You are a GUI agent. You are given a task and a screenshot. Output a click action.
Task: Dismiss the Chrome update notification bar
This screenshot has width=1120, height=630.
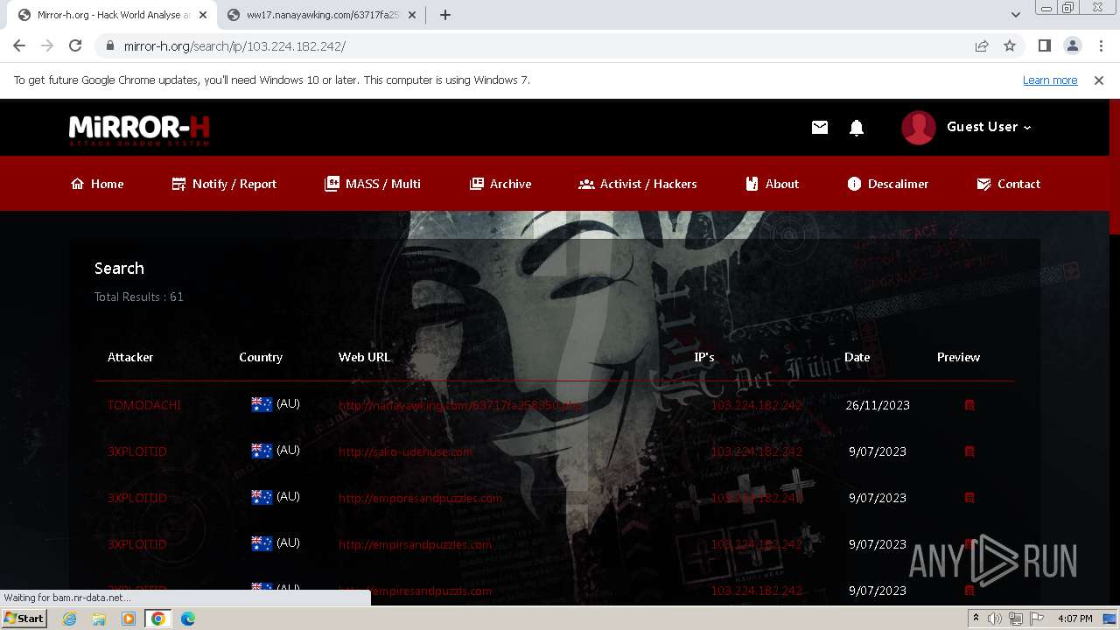click(x=1099, y=80)
